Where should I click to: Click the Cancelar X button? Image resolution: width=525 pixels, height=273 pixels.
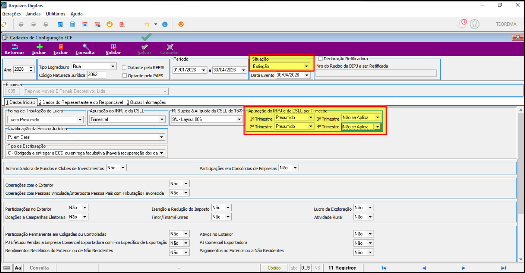coord(170,49)
